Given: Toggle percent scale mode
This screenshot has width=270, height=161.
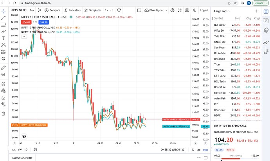Looking at the screenshot, I should point(193,150).
